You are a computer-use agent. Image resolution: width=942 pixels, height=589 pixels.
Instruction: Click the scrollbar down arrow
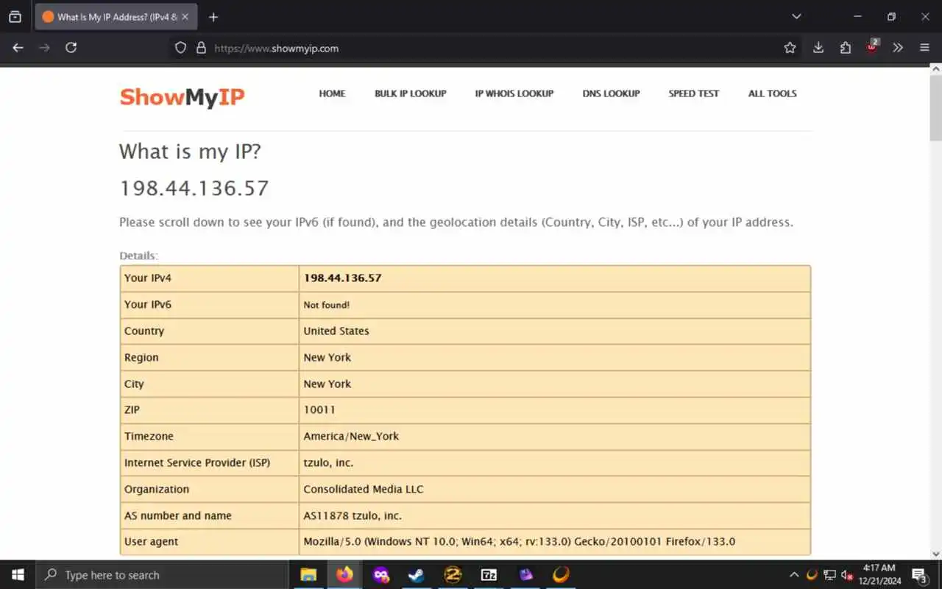pyautogui.click(x=936, y=554)
